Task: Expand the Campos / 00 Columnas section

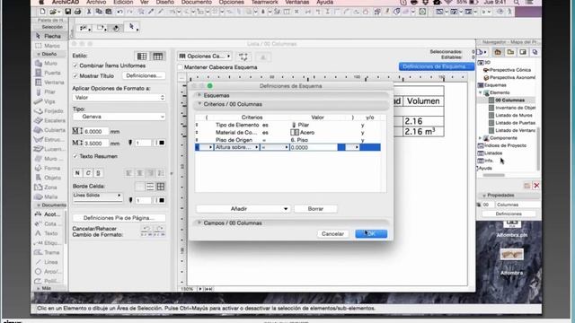Action: pyautogui.click(x=199, y=223)
